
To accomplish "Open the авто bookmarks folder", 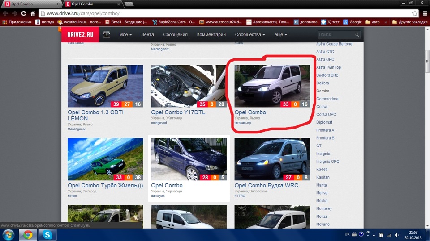I will coord(373,22).
